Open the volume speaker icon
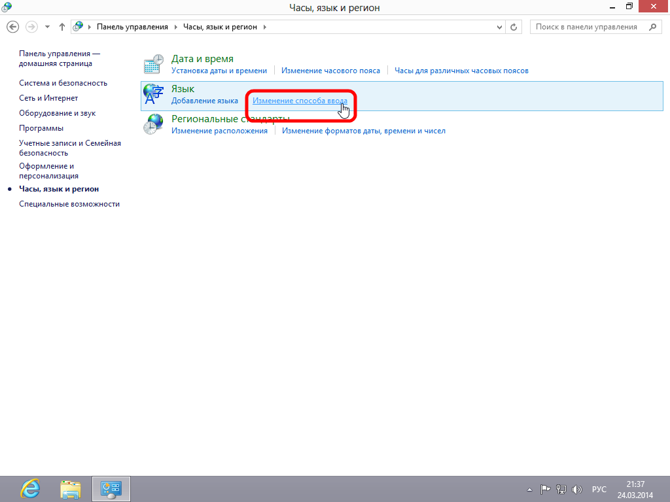Viewport: 670px width, 502px height. point(577,490)
